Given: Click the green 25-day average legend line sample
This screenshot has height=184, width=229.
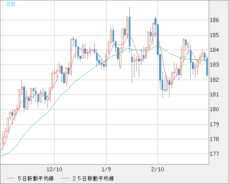Looking at the screenshot, I should 65,178.
